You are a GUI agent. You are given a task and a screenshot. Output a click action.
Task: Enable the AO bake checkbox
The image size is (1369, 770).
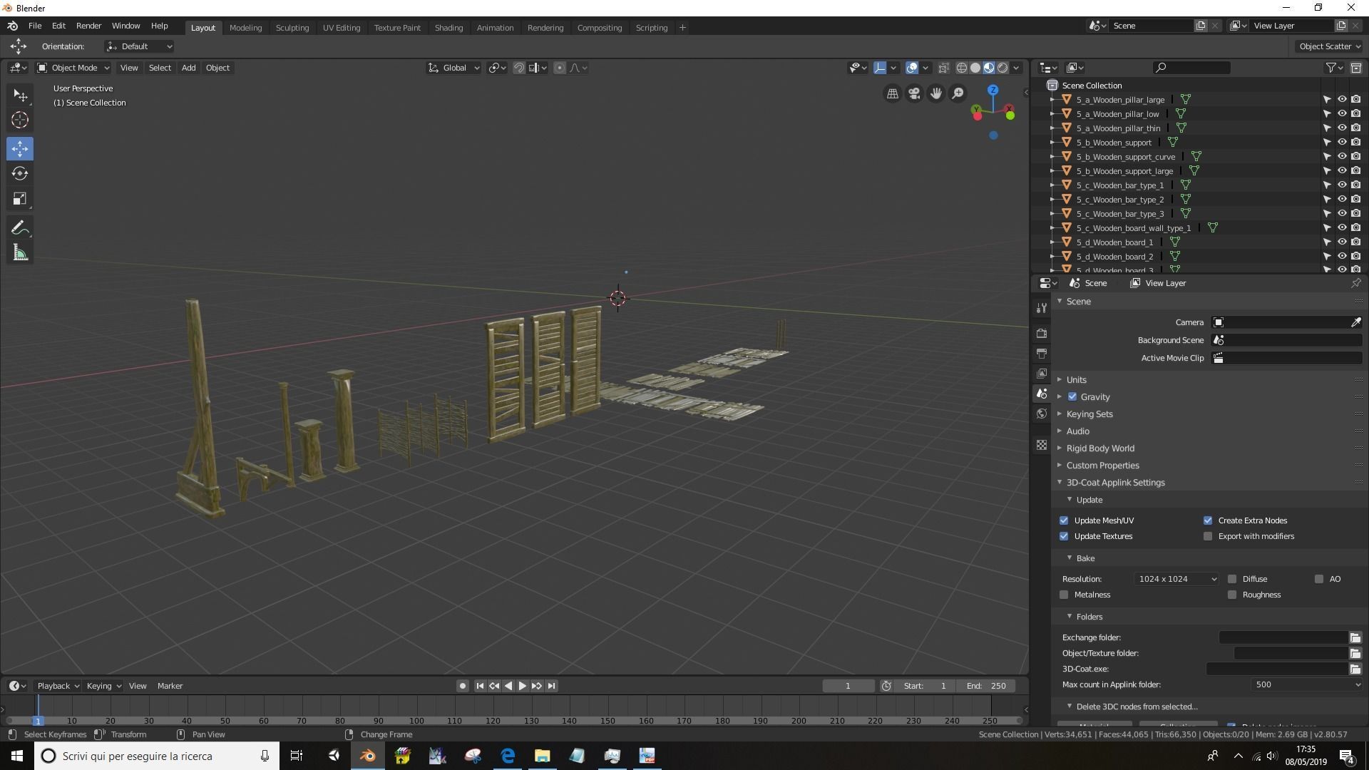(1319, 579)
